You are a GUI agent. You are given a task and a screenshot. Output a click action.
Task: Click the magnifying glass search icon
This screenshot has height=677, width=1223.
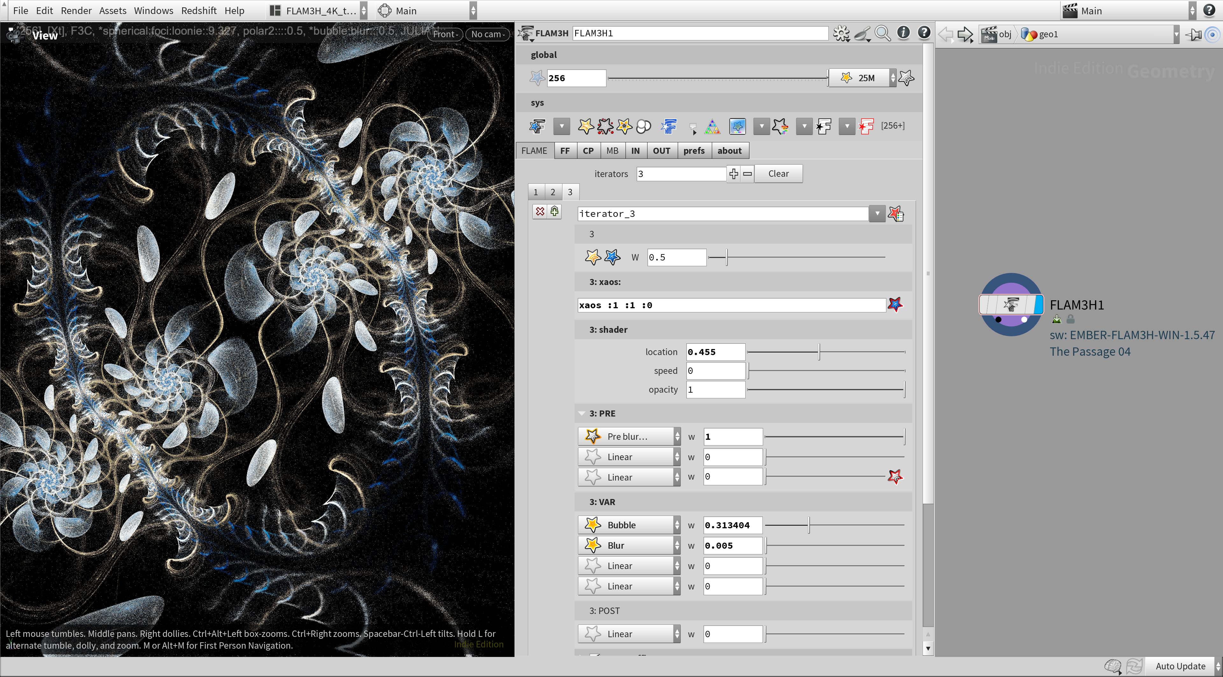[x=883, y=33]
